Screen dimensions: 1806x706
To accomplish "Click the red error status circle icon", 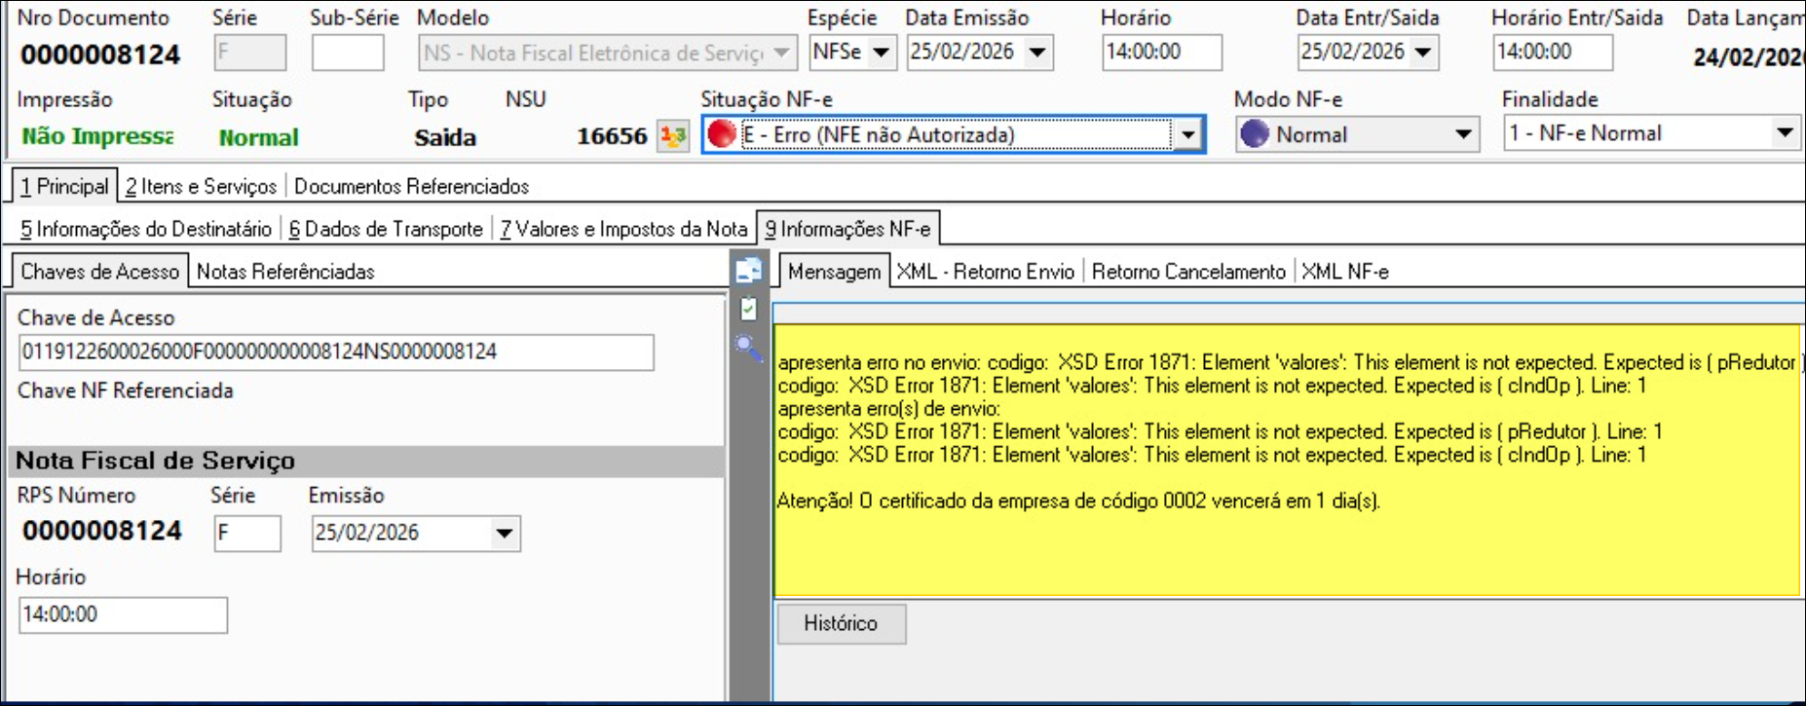I will [x=722, y=134].
